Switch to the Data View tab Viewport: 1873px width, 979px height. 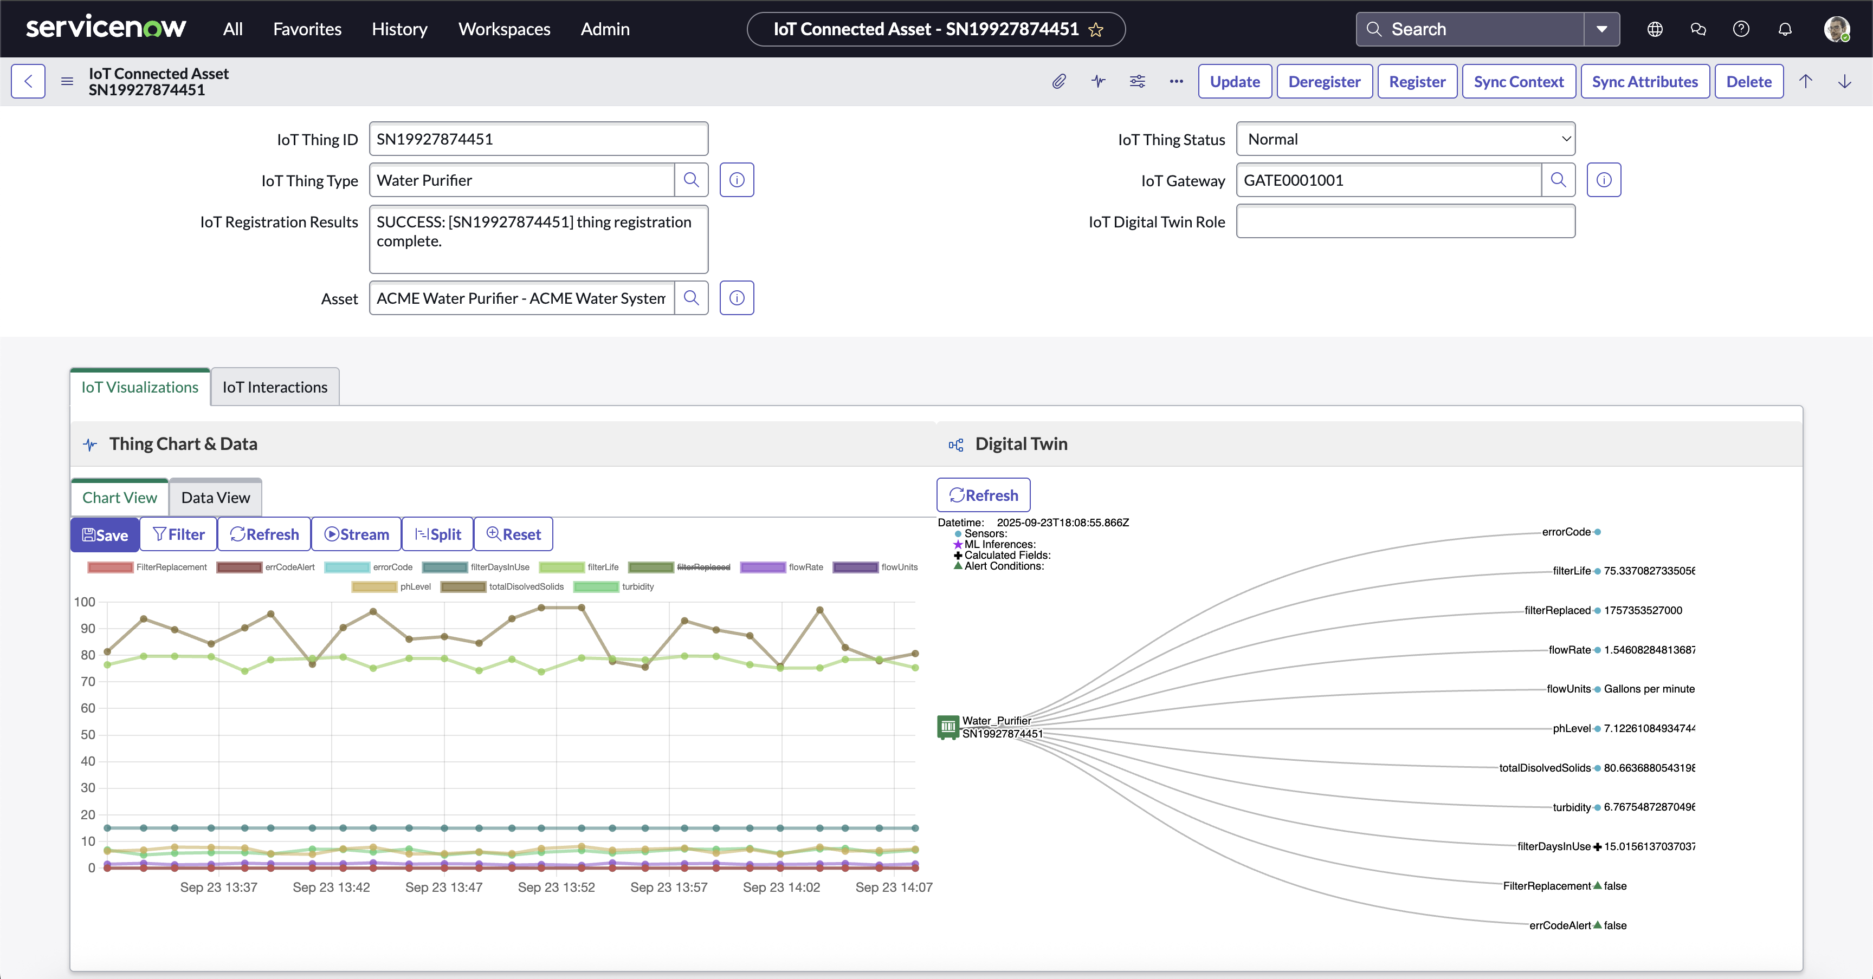pos(215,498)
